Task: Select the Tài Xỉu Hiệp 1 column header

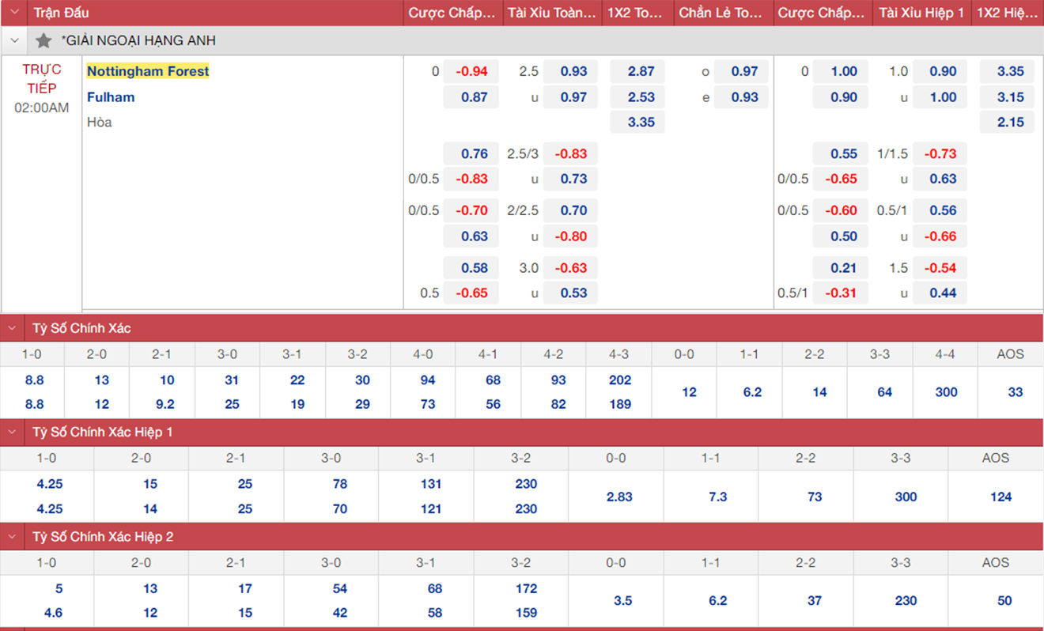Action: pos(921,13)
